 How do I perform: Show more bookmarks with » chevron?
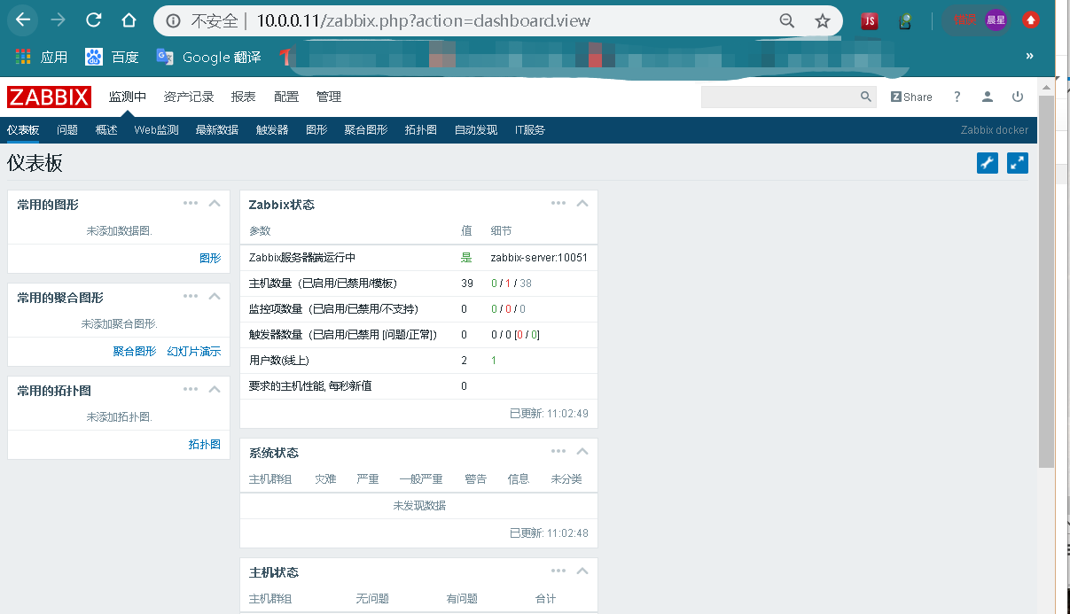pyautogui.click(x=1029, y=56)
